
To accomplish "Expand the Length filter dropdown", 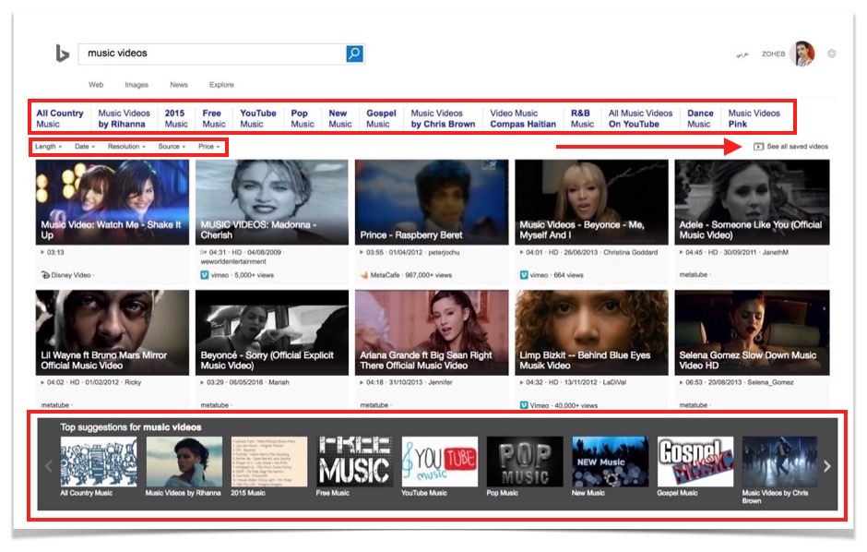I will (x=48, y=147).
